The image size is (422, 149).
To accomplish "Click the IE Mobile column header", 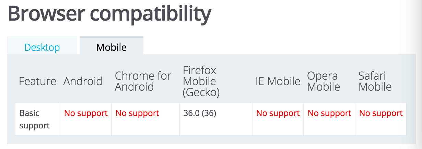I will click(x=278, y=81).
